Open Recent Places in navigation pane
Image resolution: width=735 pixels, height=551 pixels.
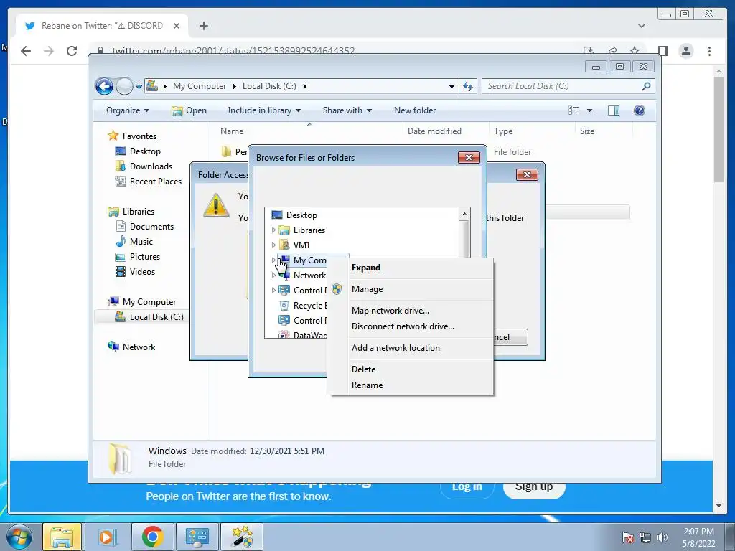pos(155,182)
